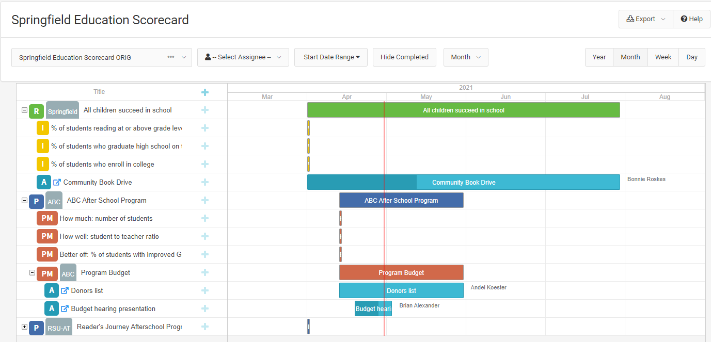This screenshot has width=711, height=342.
Task: Expand the Reader's Journey Afterschool Program row
Action: coord(24,327)
